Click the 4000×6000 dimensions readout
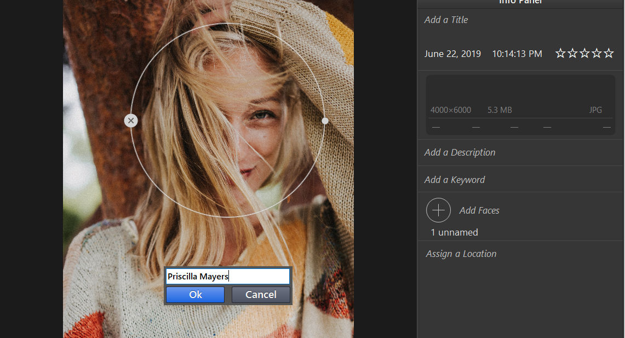625x338 pixels. [451, 110]
